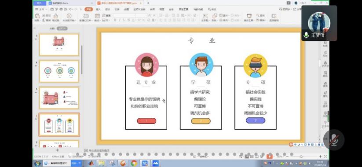The width and height of the screenshot is (362, 167).
Task: Open the zoom percentage dropdown
Action: [x=281, y=156]
